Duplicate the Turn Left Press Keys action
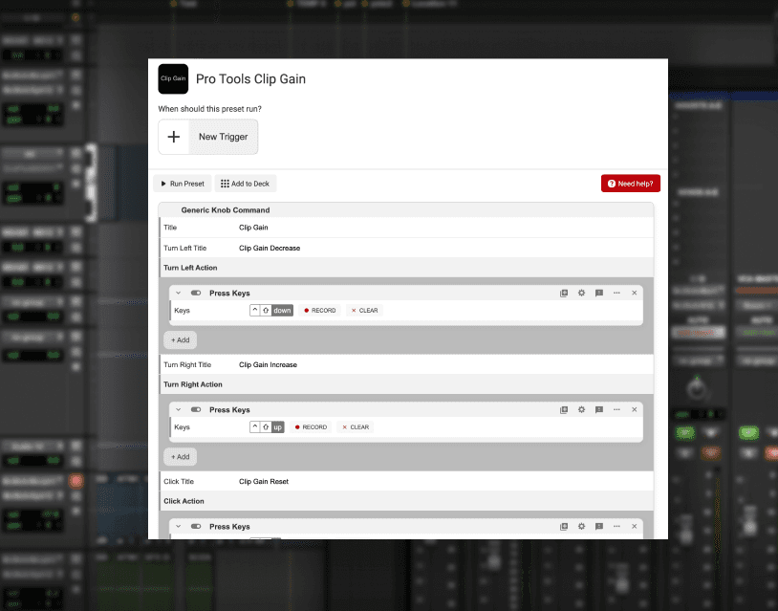This screenshot has height=611, width=778. (x=564, y=293)
